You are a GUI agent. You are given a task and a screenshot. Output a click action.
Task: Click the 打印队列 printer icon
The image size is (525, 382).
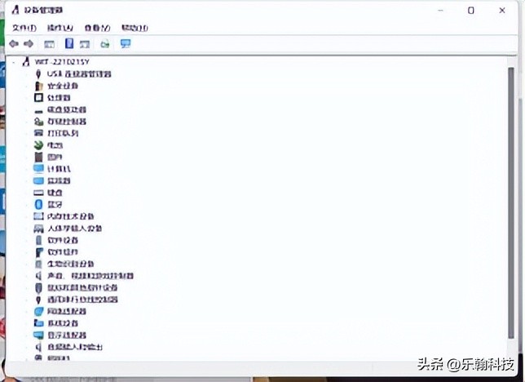(x=39, y=133)
